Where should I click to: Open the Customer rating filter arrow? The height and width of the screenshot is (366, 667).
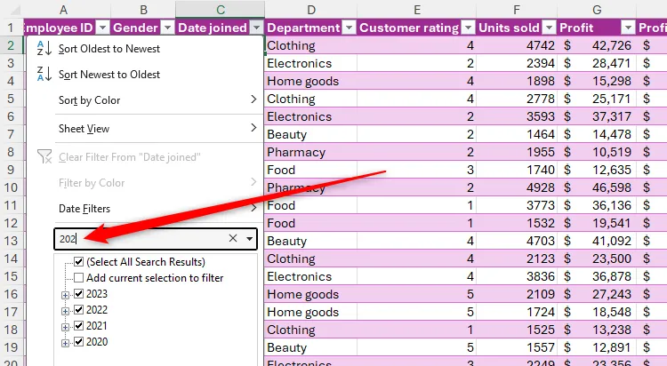tap(467, 28)
